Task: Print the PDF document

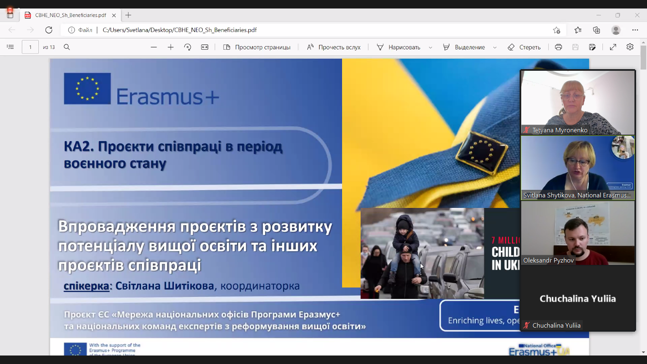Action: point(558,47)
